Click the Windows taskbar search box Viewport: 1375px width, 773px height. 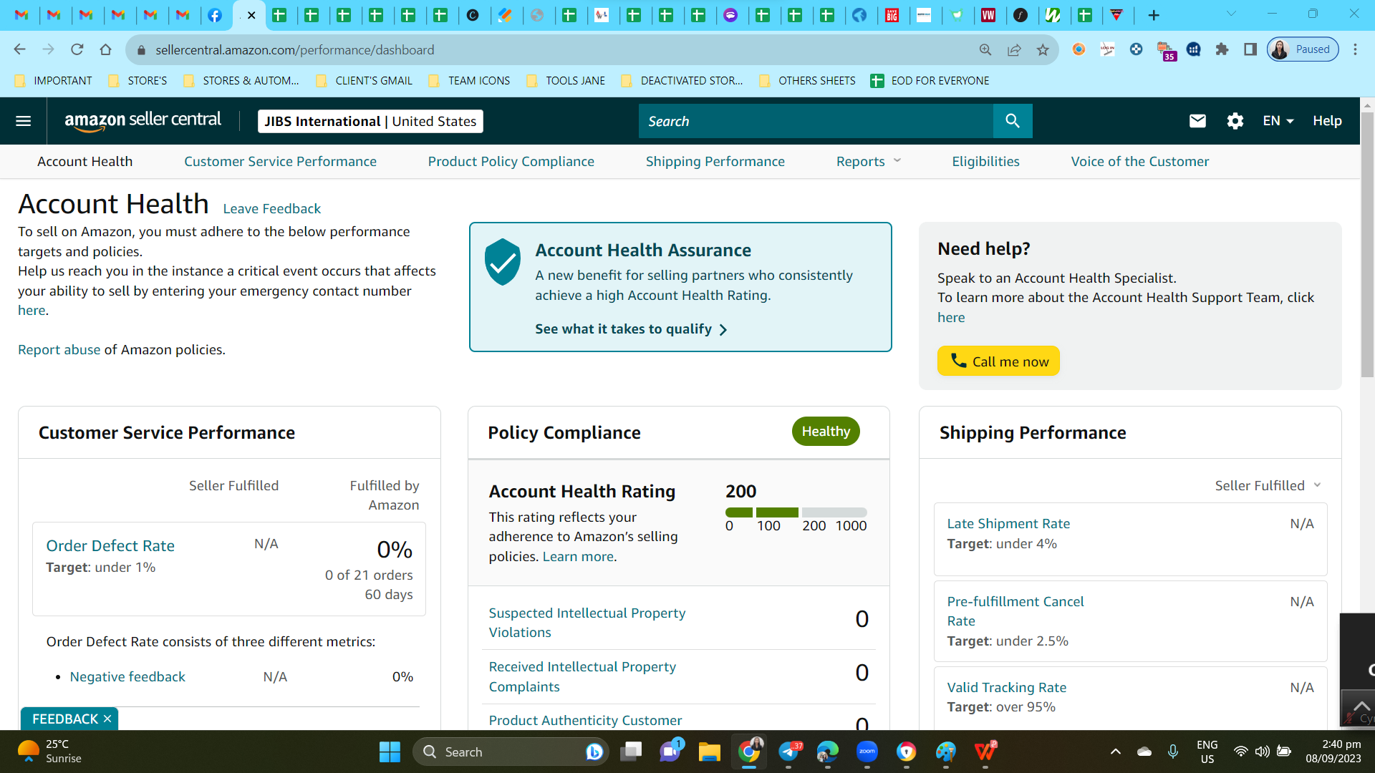tap(511, 752)
